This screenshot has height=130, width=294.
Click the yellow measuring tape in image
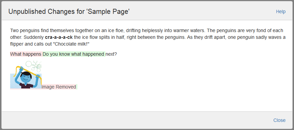27,71
